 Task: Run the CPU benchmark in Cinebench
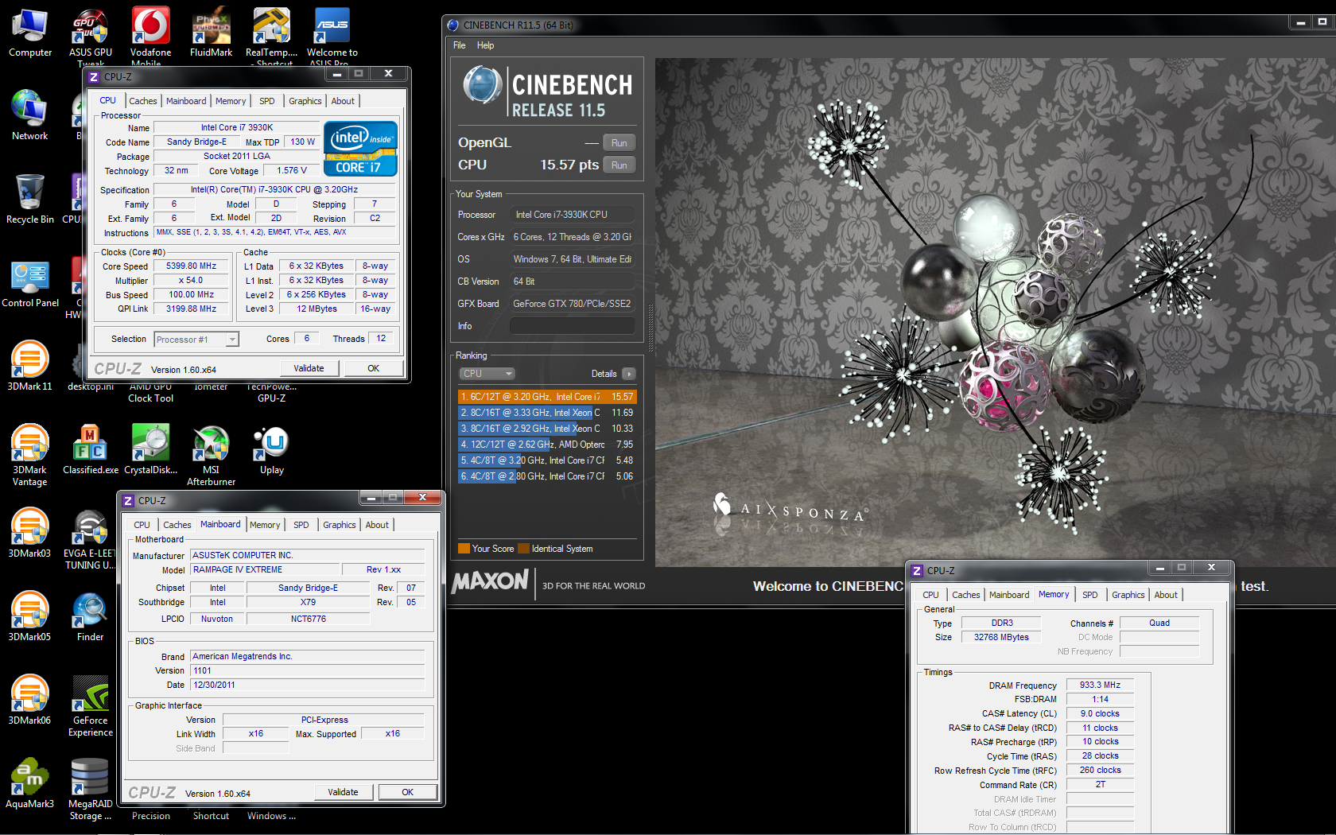click(x=619, y=165)
